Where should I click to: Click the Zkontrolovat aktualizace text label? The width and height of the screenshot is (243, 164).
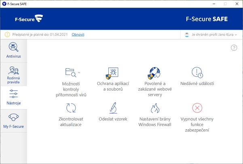(x=71, y=122)
